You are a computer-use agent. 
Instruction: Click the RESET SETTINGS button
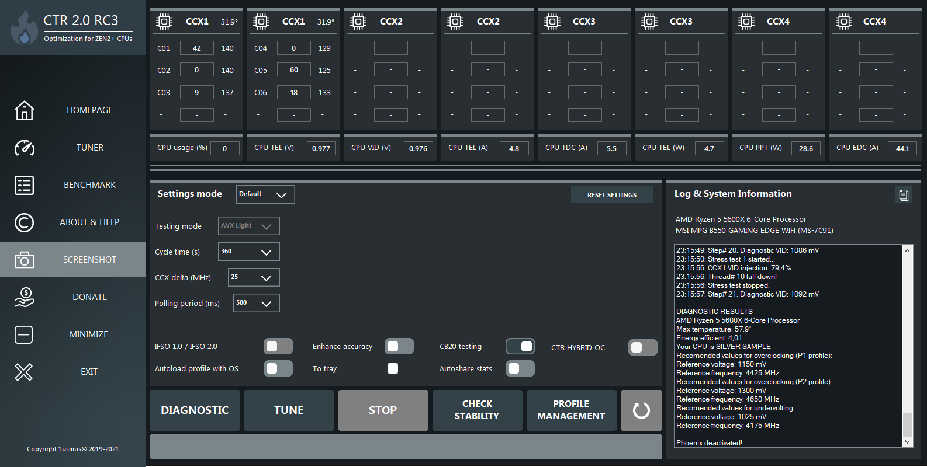[x=612, y=195]
